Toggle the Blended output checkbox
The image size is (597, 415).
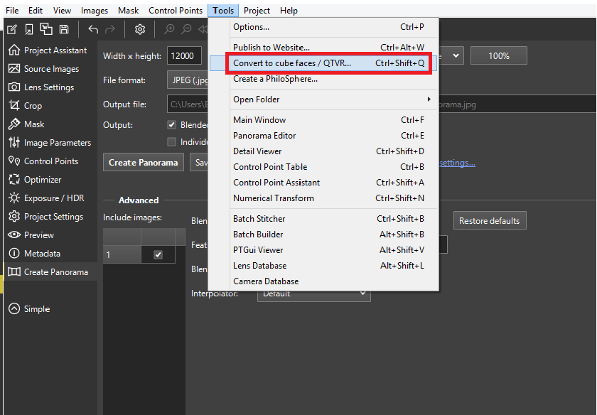tap(171, 125)
